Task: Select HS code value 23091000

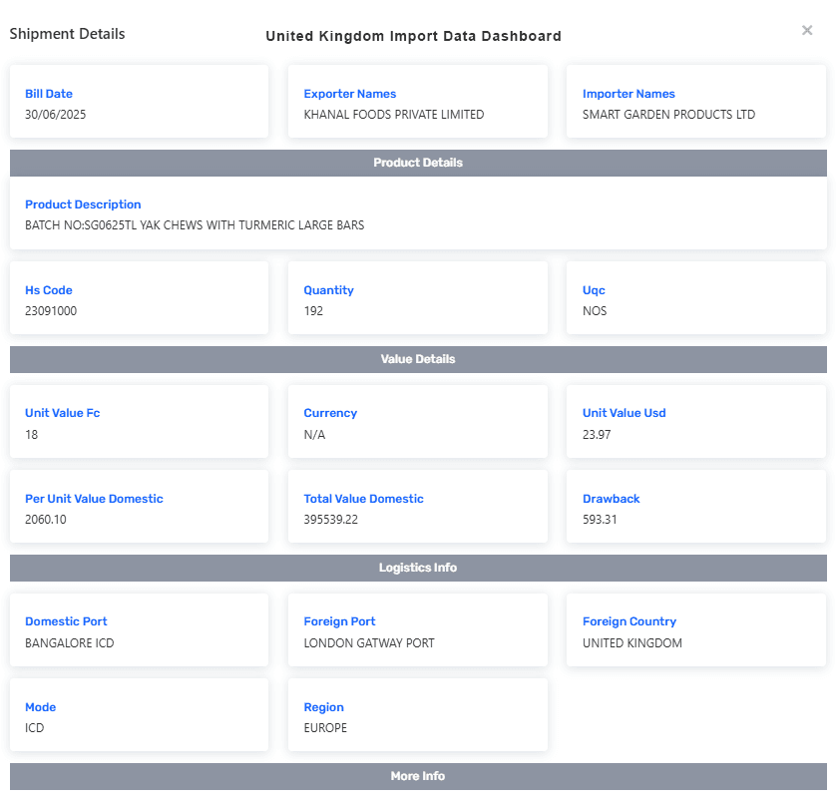Action: pos(51,310)
